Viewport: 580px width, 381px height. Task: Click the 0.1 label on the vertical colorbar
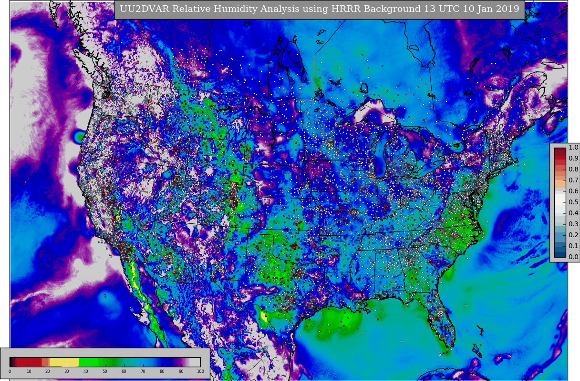[573, 246]
